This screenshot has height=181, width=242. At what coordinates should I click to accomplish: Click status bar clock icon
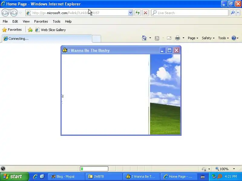(x=3, y=169)
